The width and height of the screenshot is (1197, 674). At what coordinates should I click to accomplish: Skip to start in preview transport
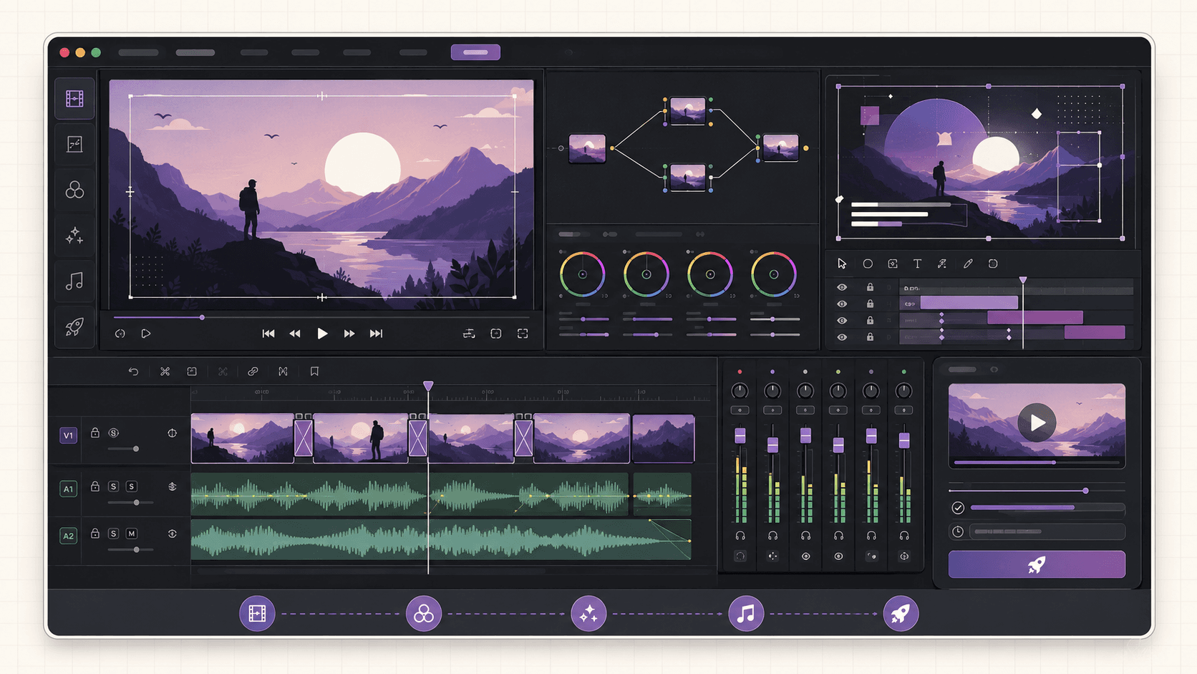(268, 334)
